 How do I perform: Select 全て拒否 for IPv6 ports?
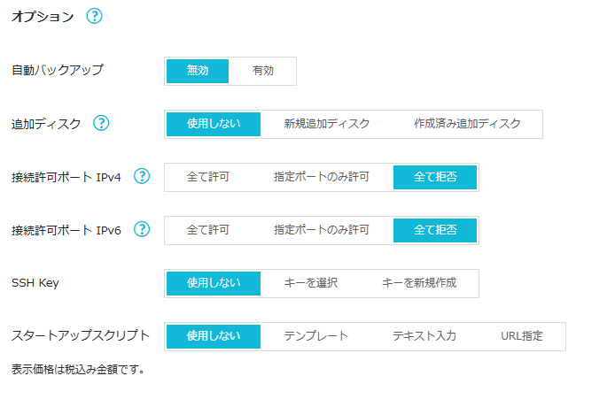click(x=436, y=230)
